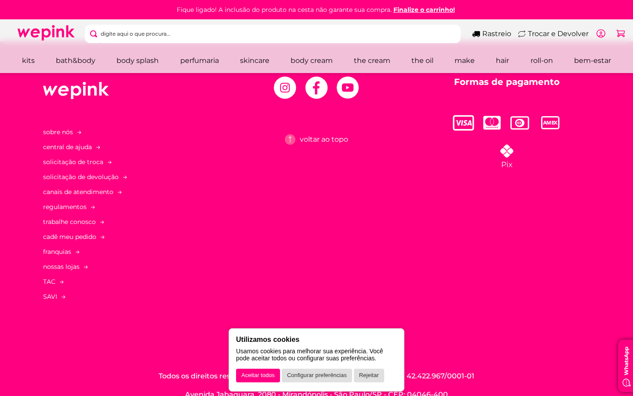Open the shopping cart icon
633x396 pixels.
coord(621,33)
